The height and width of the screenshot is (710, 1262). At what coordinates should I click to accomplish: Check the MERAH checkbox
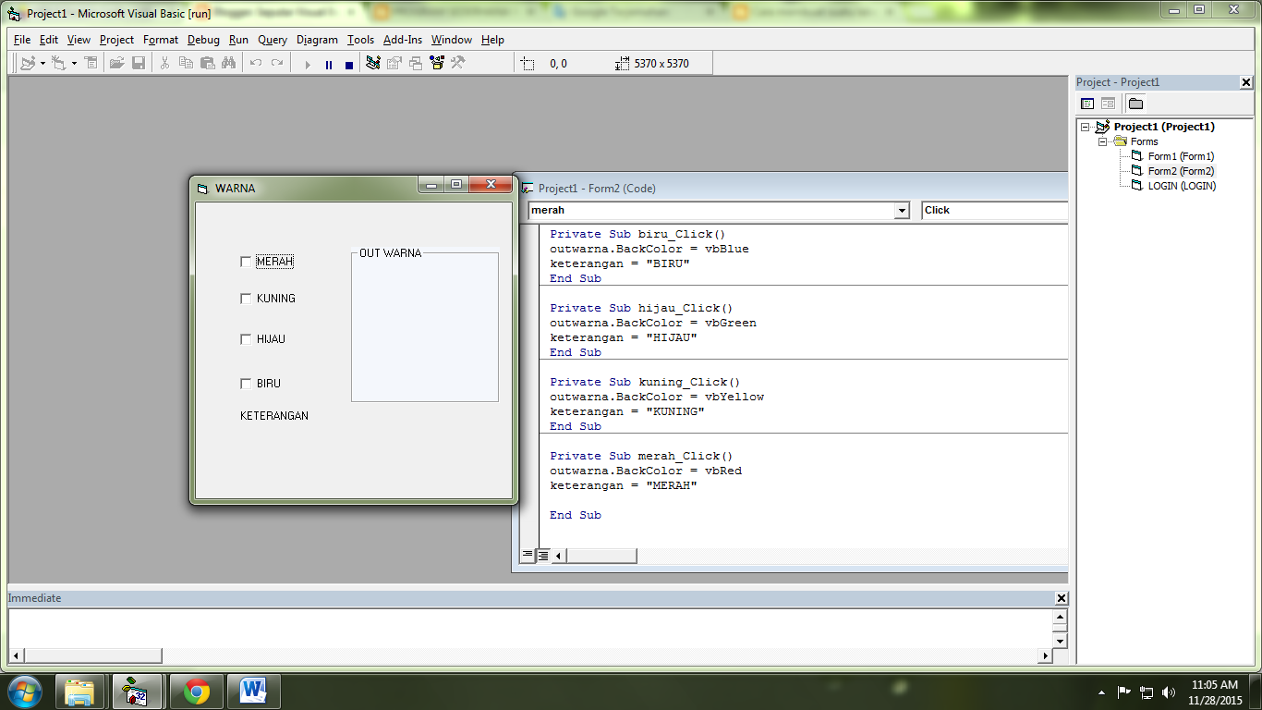246,262
